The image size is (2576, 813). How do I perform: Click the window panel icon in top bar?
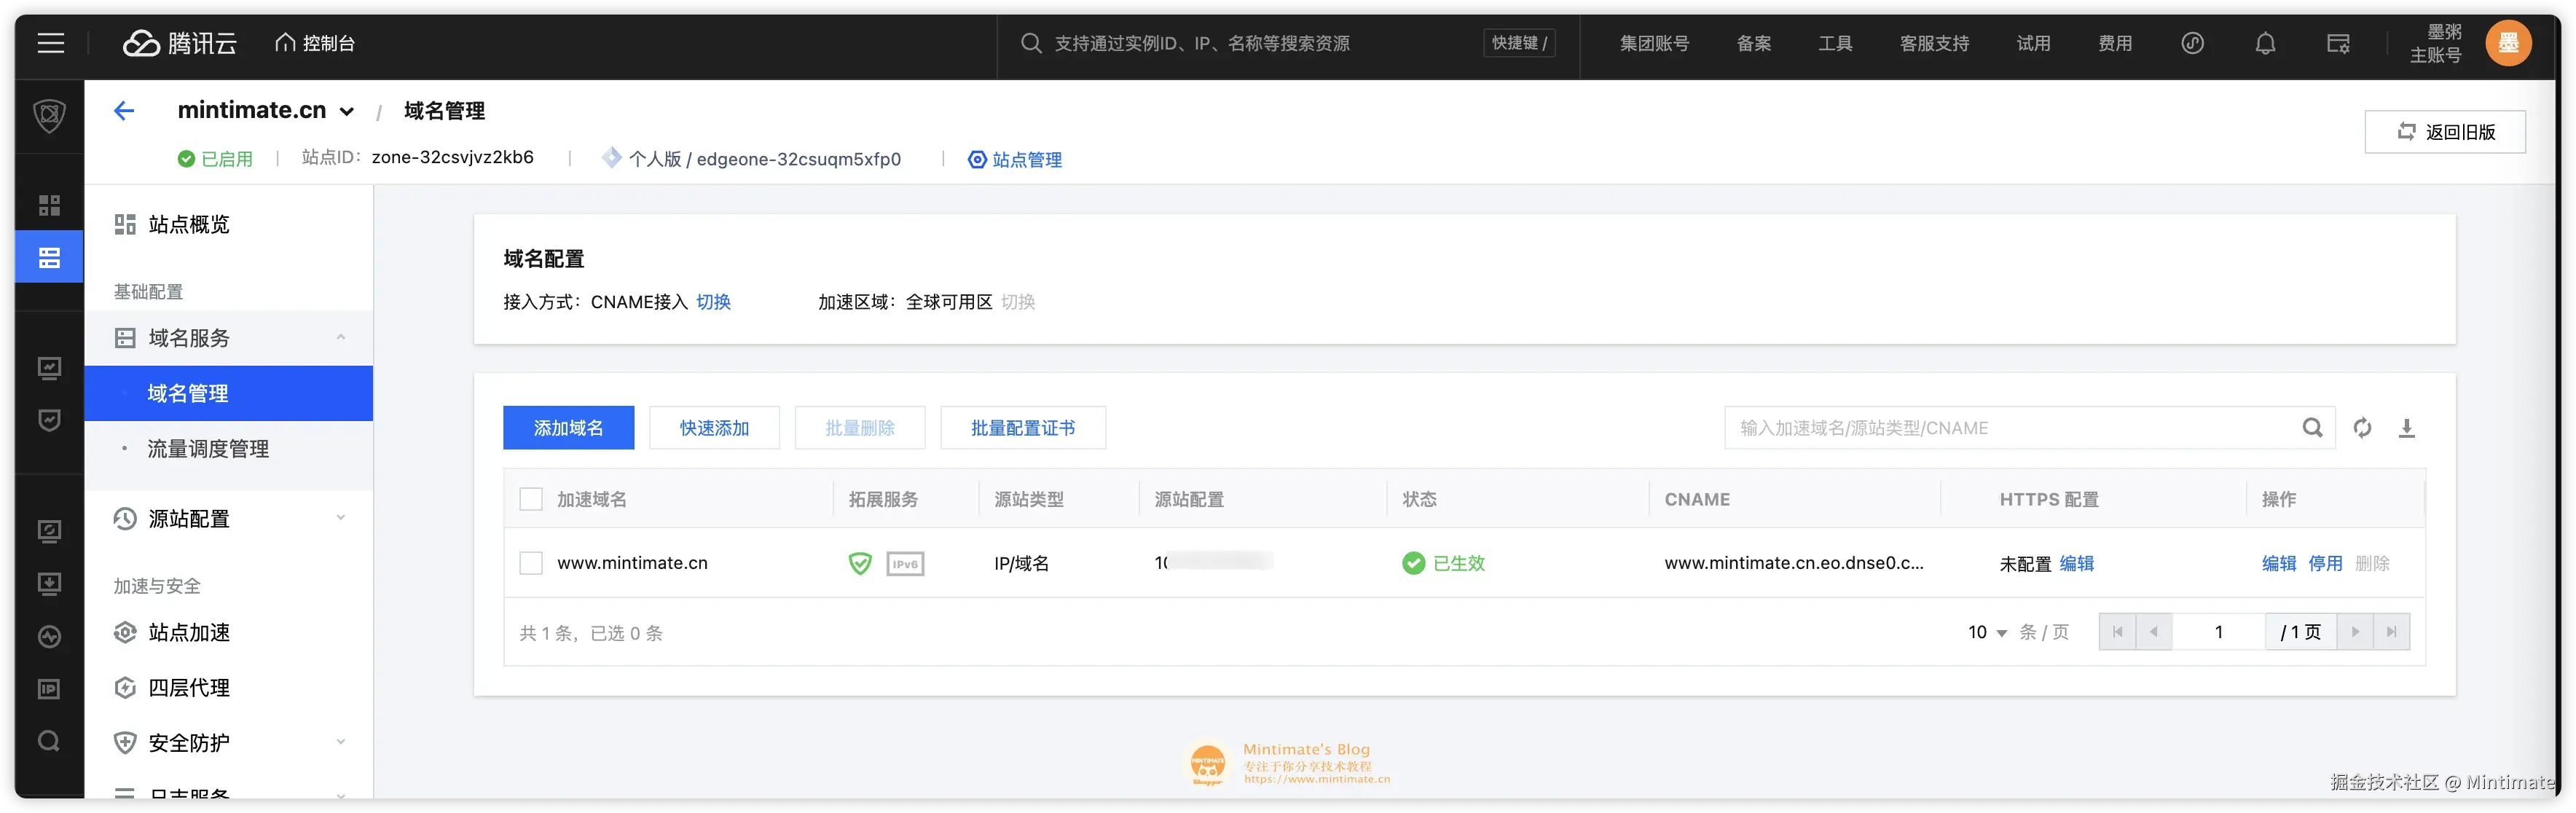click(2338, 43)
